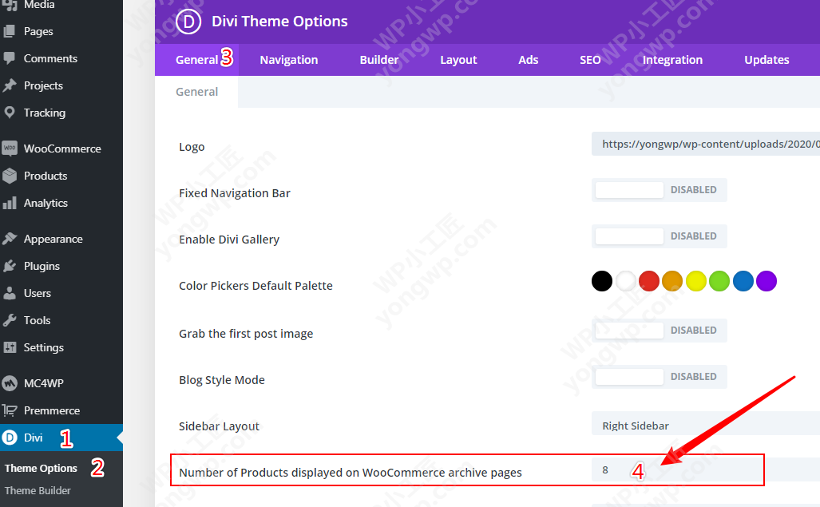
Task: Open the Integration tab
Action: pyautogui.click(x=672, y=60)
